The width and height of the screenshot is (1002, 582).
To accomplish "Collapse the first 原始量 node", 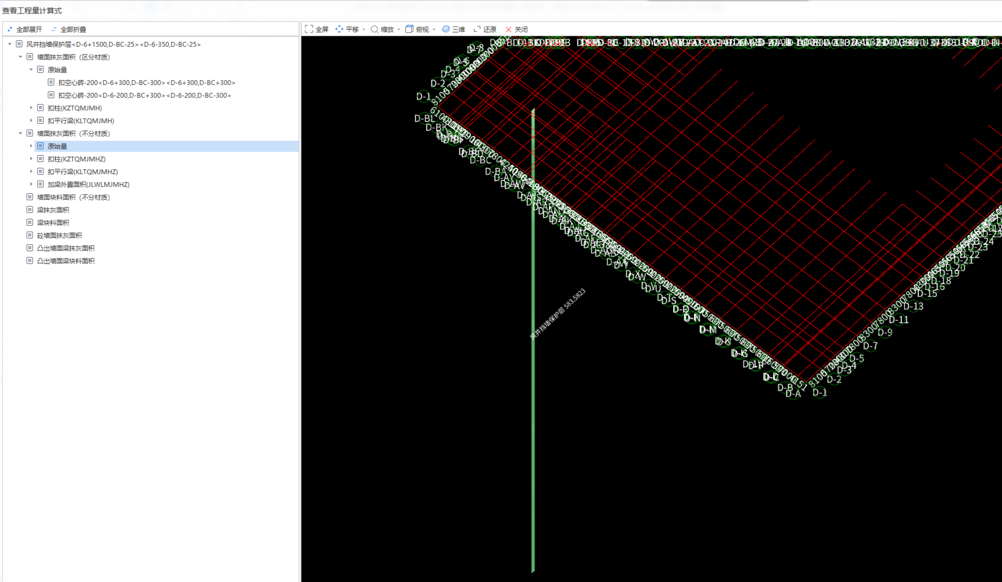I will pos(31,69).
